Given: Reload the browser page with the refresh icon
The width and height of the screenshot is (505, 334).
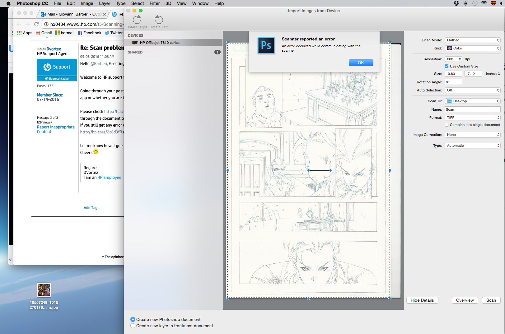Looking at the screenshot, I should [36, 24].
